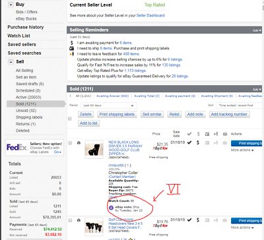The image size is (264, 240).
Task: Click the lock icon beside first sold item
Action: pyautogui.click(x=79, y=143)
